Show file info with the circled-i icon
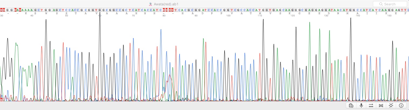The height and width of the screenshot is (110, 409). point(401,105)
